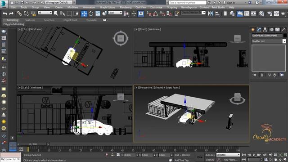Open the Select by Name dialog icon
Viewport: 288px width, 162px height.
63,13
